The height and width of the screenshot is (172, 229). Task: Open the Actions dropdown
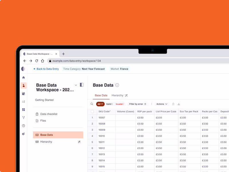pos(162,104)
